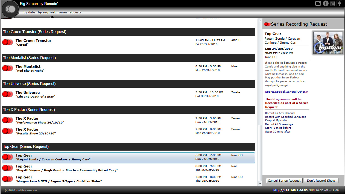Click the network connection plug icon
The height and width of the screenshot is (194, 345).
tap(339, 3)
